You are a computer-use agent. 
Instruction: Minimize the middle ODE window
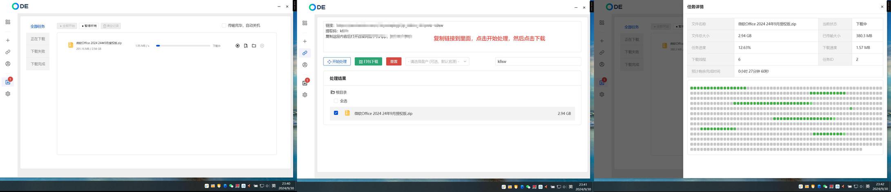click(x=576, y=7)
